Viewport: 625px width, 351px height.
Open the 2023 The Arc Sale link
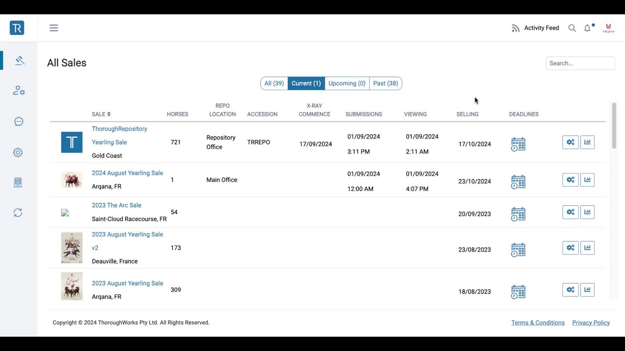(x=116, y=205)
